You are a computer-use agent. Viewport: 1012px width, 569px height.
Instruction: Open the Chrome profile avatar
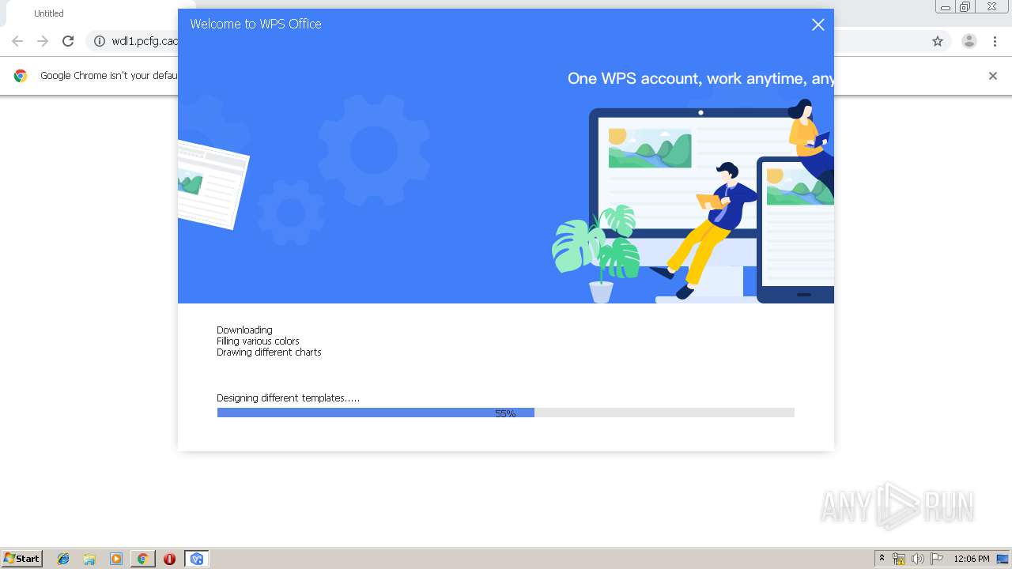click(x=969, y=41)
